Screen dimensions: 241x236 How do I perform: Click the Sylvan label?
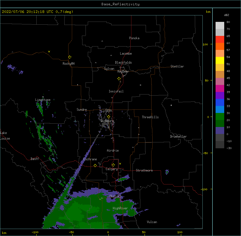(x=109, y=69)
